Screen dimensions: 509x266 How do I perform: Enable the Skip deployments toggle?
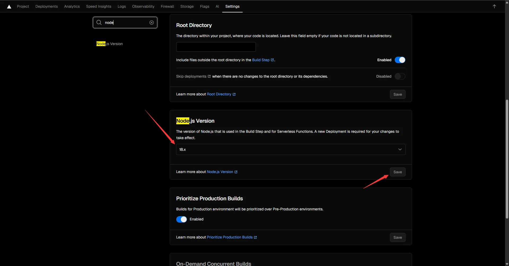[x=400, y=77]
